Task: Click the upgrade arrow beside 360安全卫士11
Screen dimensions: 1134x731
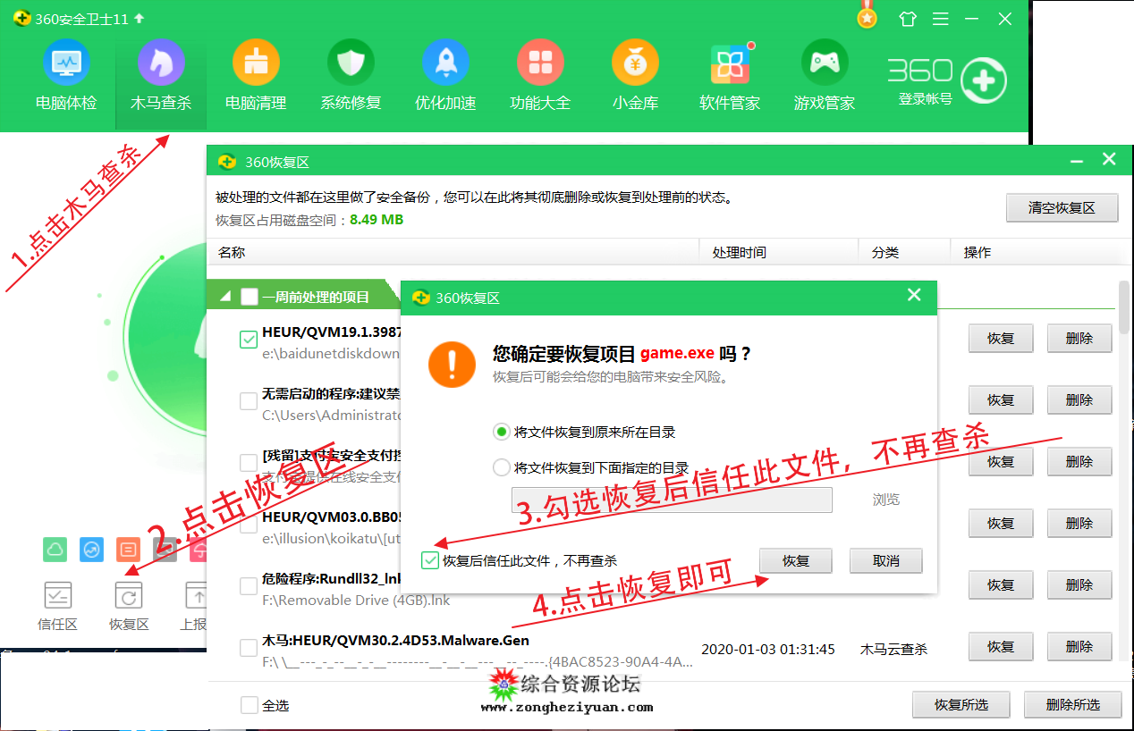Action: [139, 19]
